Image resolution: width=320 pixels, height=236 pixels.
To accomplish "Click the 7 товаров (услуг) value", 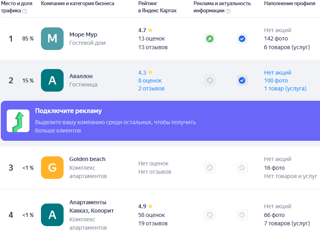I will (287, 223).
